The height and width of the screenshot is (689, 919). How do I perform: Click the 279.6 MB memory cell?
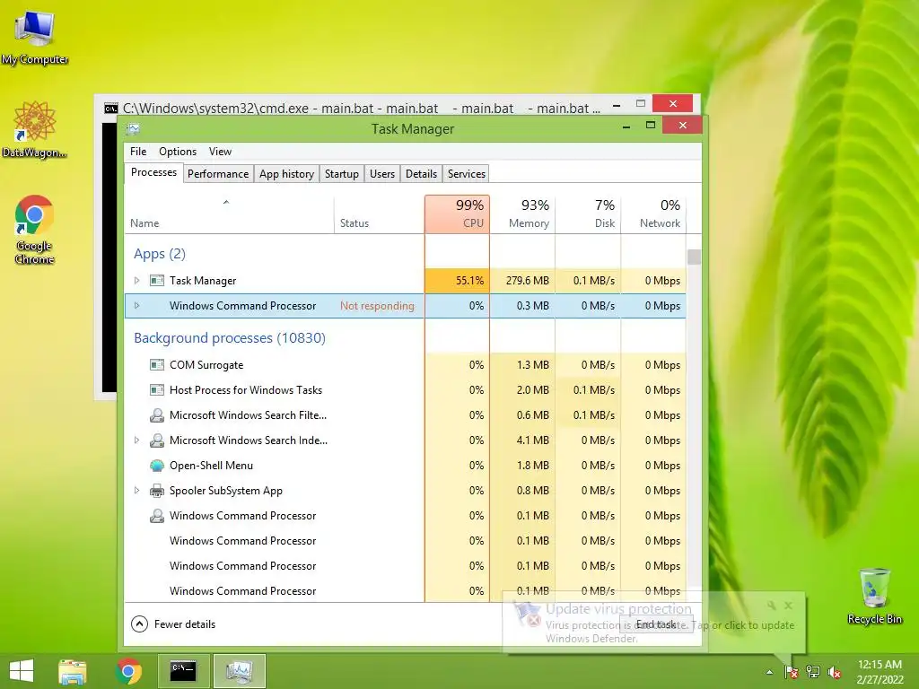click(523, 281)
